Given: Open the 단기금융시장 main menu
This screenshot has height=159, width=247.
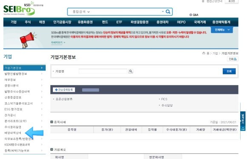Looking at the screenshot, I should [62, 22].
